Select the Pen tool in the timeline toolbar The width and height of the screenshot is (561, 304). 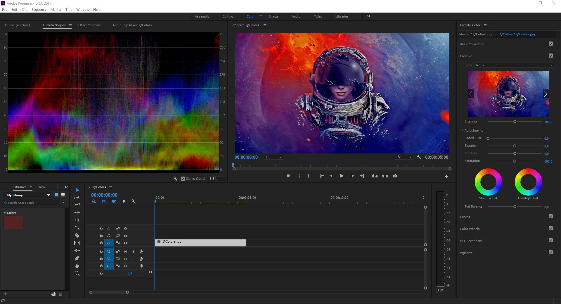pyautogui.click(x=77, y=258)
